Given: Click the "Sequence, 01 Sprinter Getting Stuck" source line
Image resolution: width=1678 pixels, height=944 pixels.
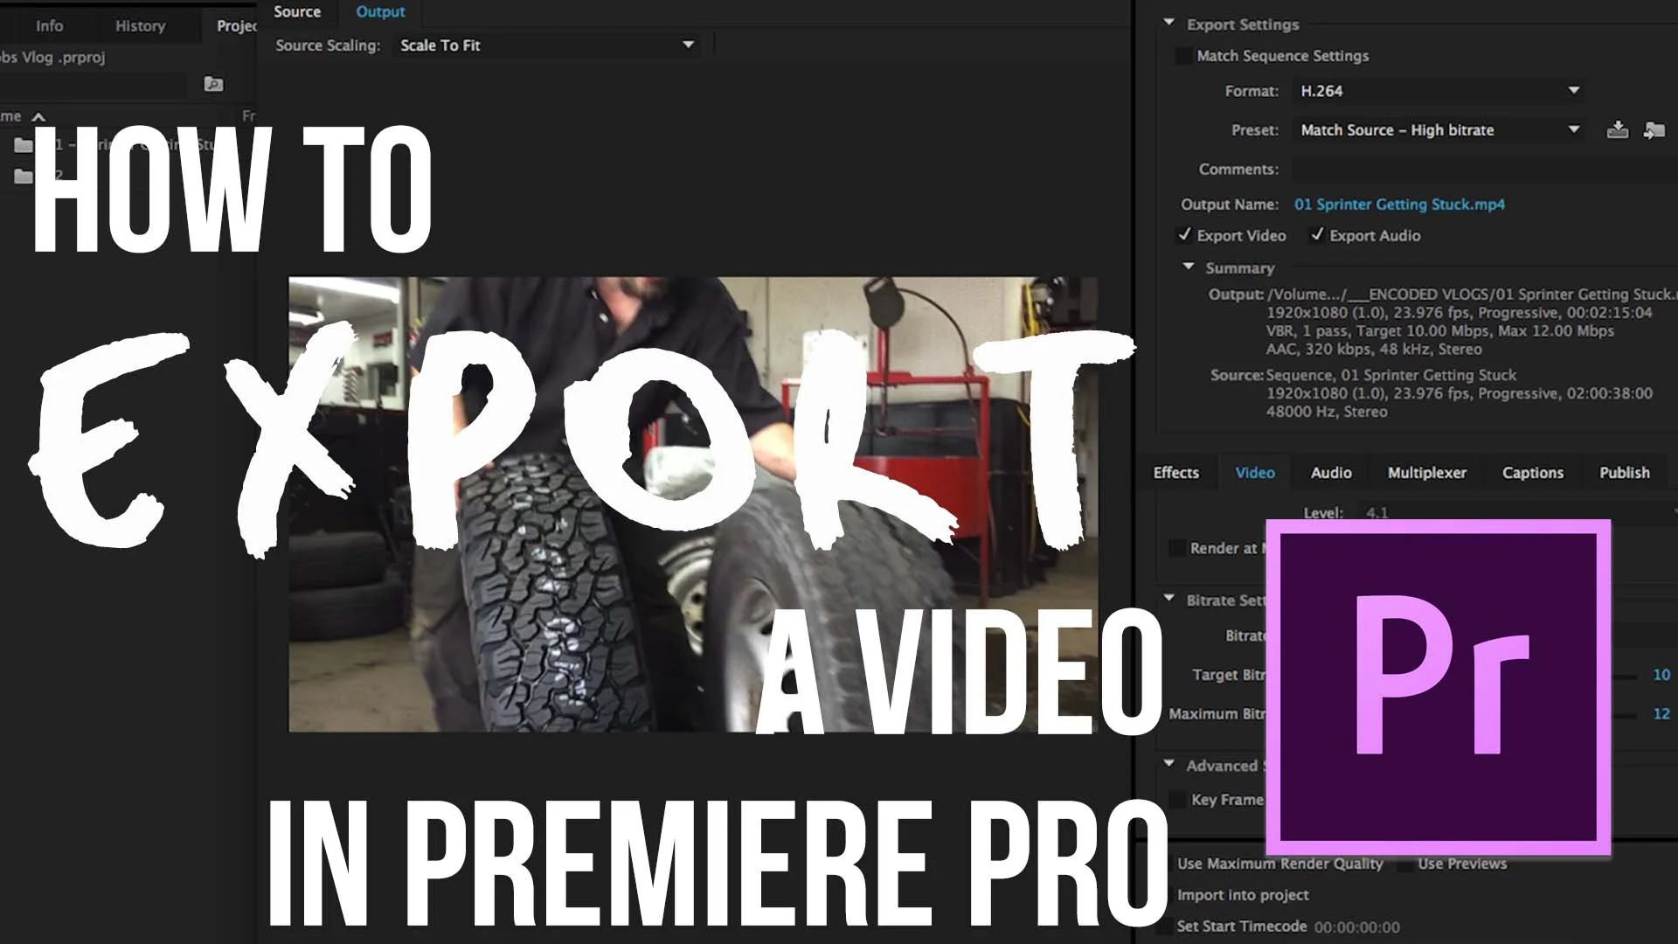Looking at the screenshot, I should (x=1391, y=375).
